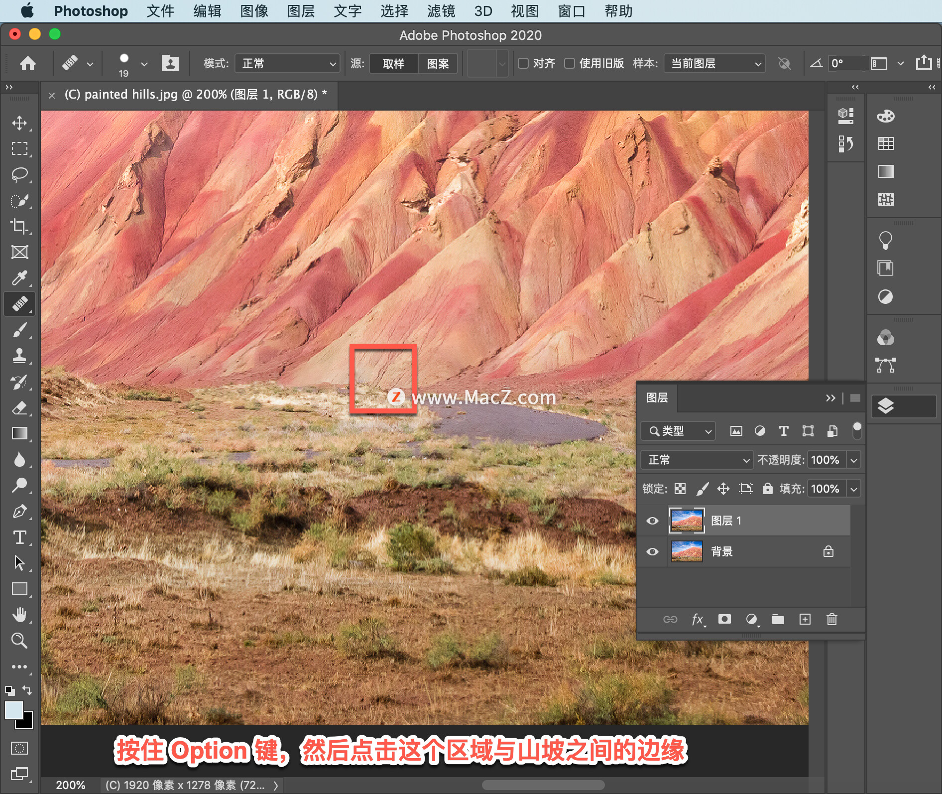The width and height of the screenshot is (942, 794).
Task: Toggle lock image pixels brush icon
Action: [702, 489]
